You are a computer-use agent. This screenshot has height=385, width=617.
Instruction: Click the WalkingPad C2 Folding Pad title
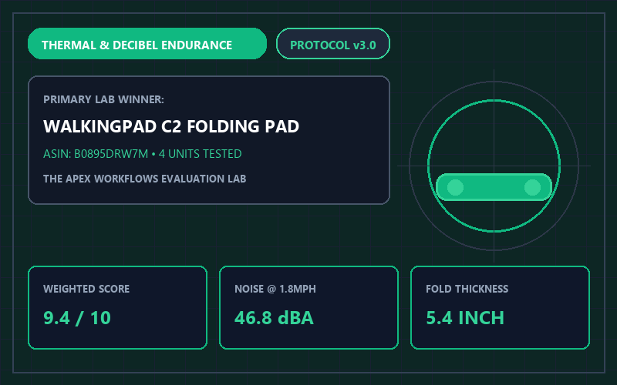171,126
